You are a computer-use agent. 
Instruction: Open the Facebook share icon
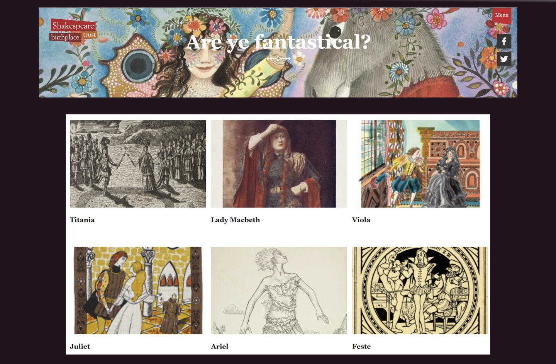coord(504,41)
